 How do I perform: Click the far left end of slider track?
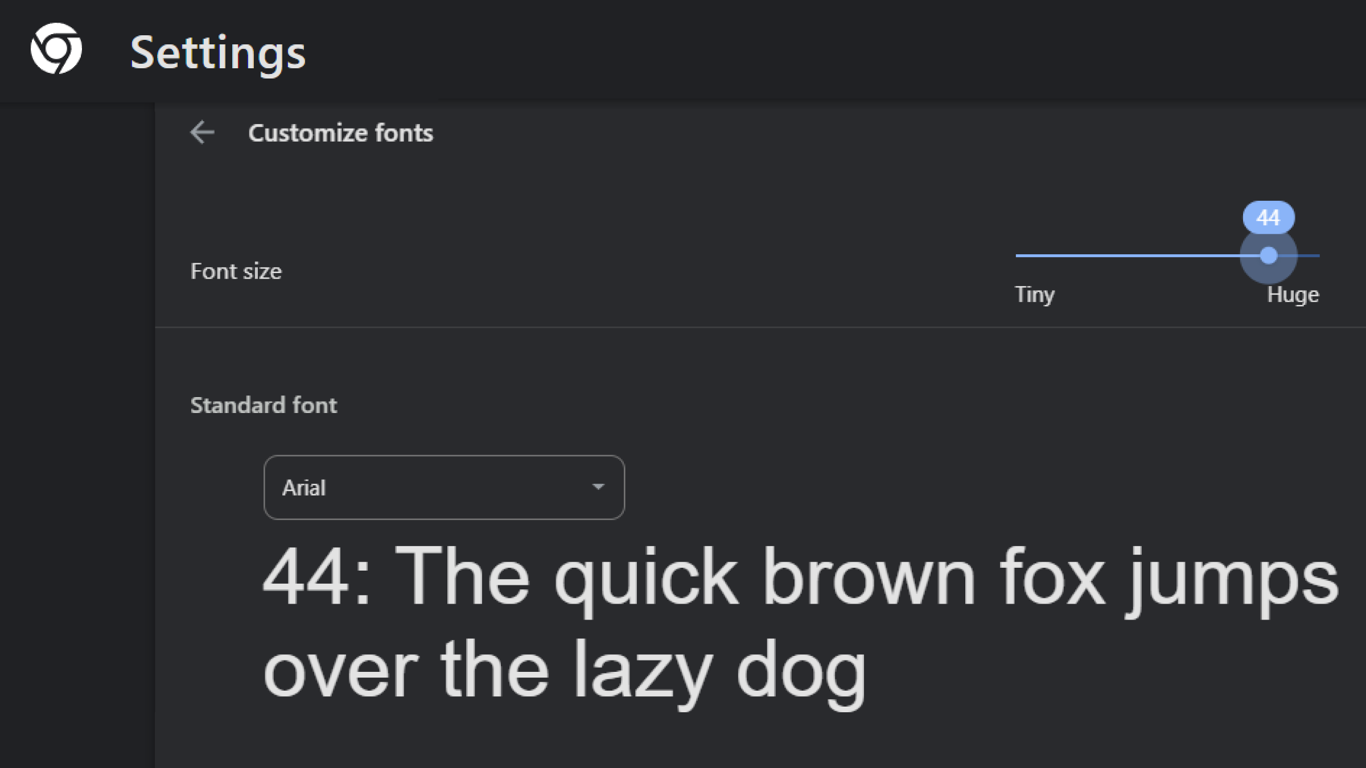pos(1019,255)
